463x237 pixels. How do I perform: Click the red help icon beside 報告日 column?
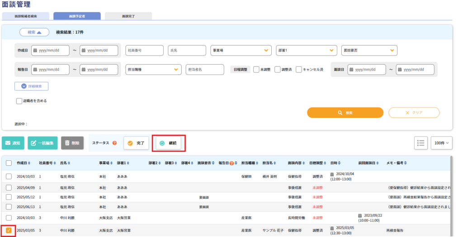click(x=231, y=163)
